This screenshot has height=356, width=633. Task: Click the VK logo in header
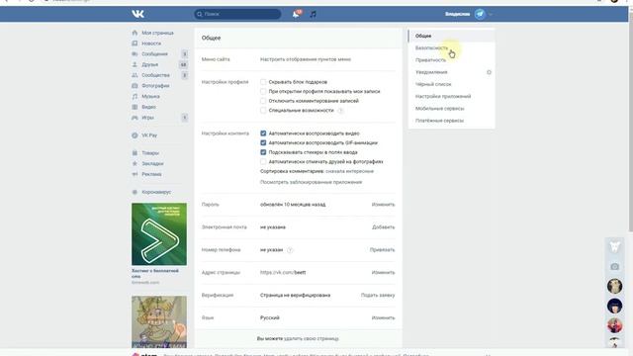pos(137,14)
